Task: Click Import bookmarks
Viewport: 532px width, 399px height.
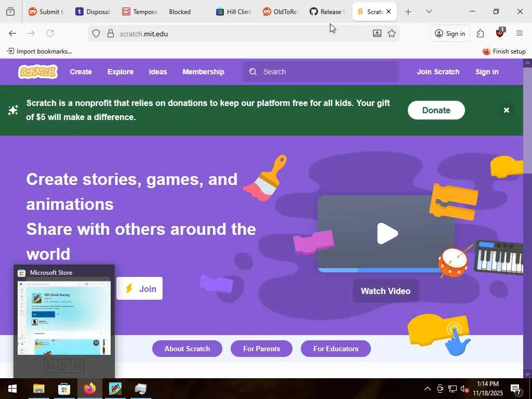Action: (39, 51)
